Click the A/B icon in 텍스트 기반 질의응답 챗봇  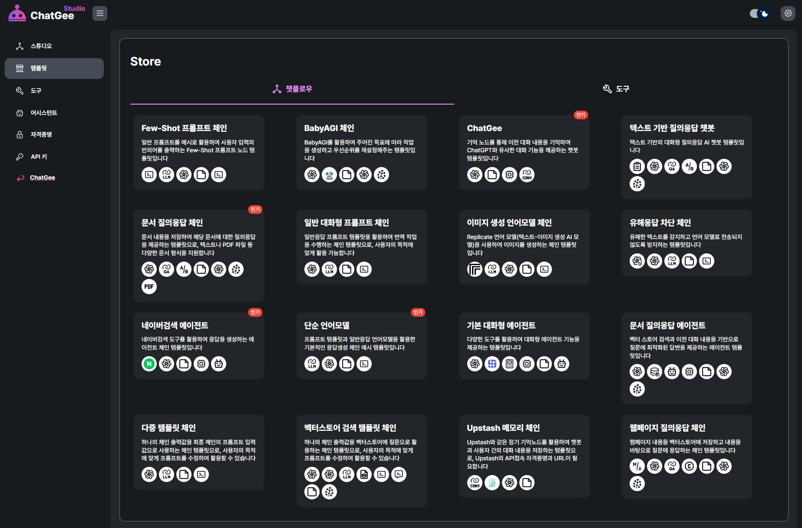[x=689, y=166]
